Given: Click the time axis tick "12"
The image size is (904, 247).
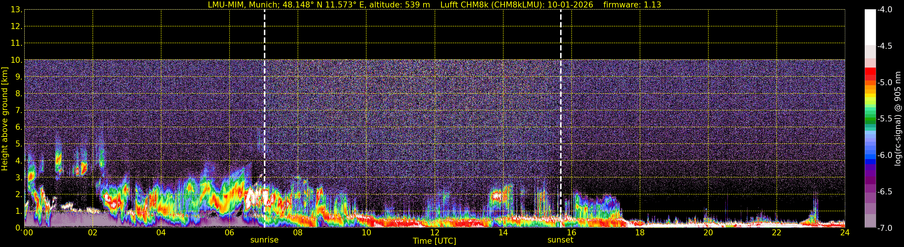Looking at the screenshot, I should [435, 233].
